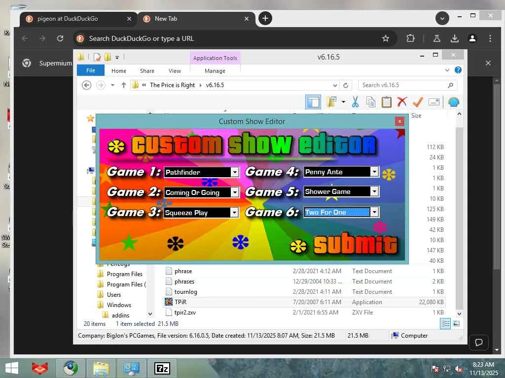Open the browser tab search dropdown
505x378 pixels.
tap(442, 18)
